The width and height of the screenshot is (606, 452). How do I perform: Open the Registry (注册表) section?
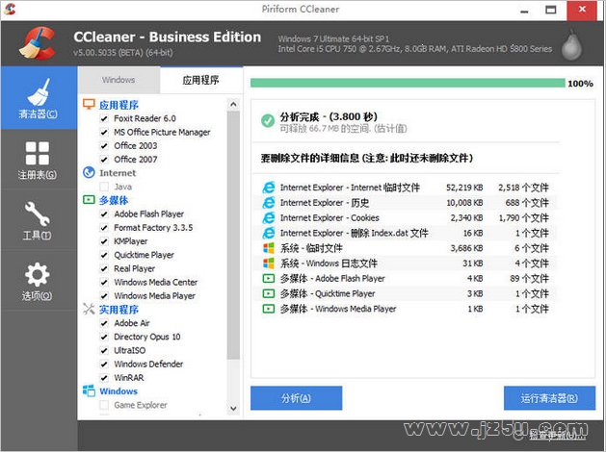coord(39,160)
